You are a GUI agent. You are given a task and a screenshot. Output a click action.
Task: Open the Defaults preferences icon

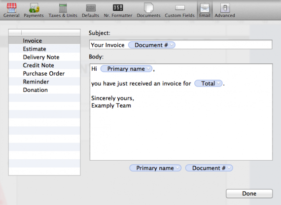(x=91, y=8)
